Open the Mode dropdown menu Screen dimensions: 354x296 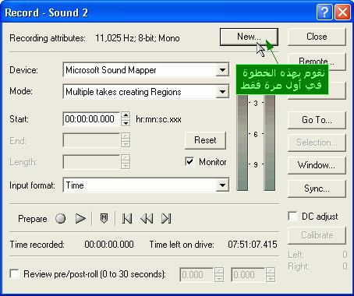[222, 92]
